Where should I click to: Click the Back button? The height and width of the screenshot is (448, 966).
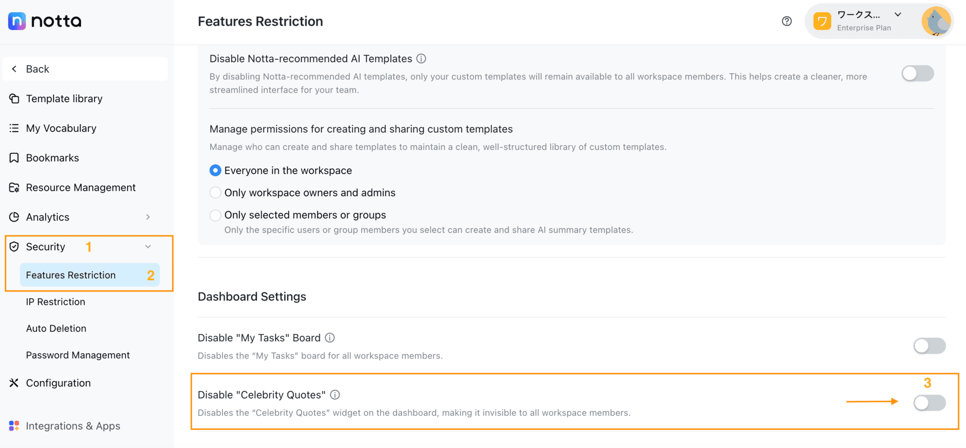tap(85, 69)
